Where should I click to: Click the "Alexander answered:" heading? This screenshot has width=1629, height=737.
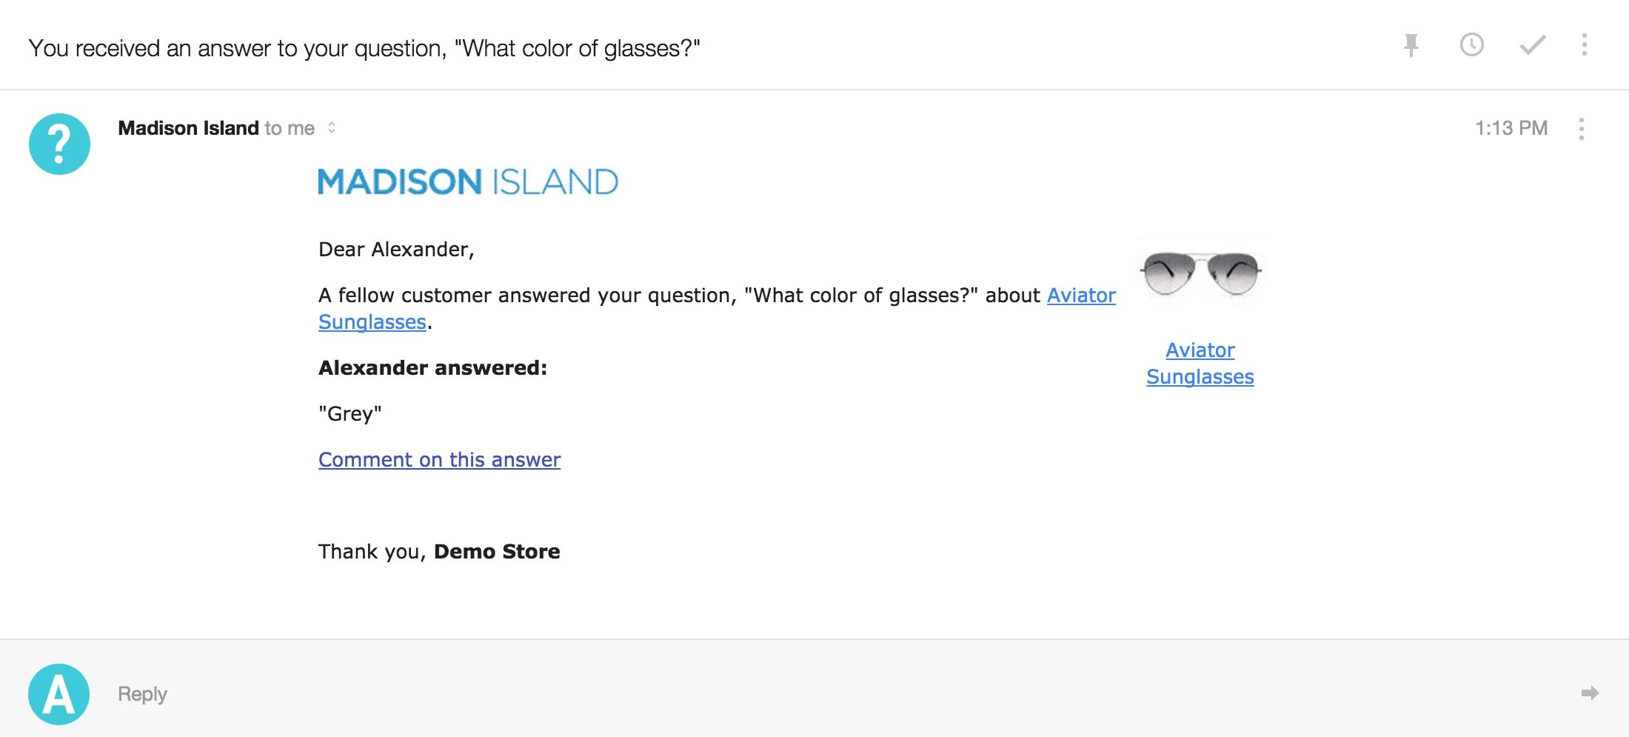tap(432, 368)
